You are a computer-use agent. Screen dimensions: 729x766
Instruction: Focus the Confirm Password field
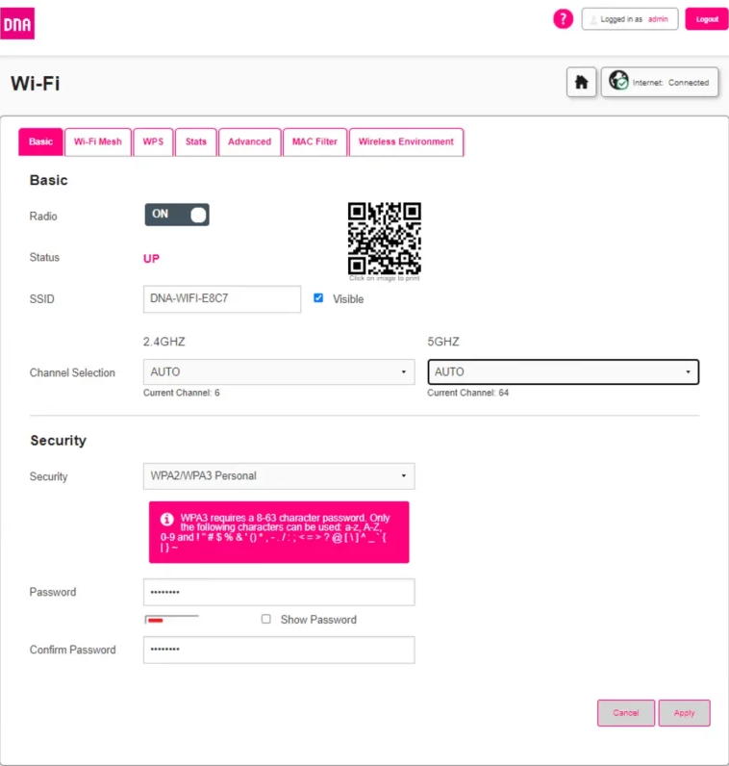click(x=279, y=650)
